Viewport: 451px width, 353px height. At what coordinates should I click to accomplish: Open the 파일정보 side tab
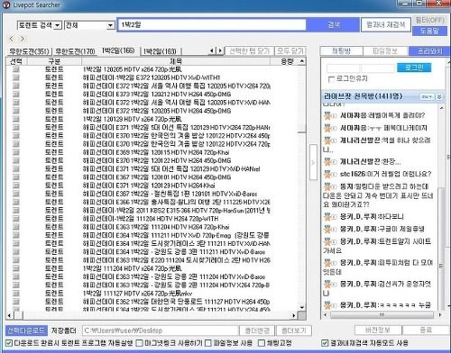tap(385, 50)
